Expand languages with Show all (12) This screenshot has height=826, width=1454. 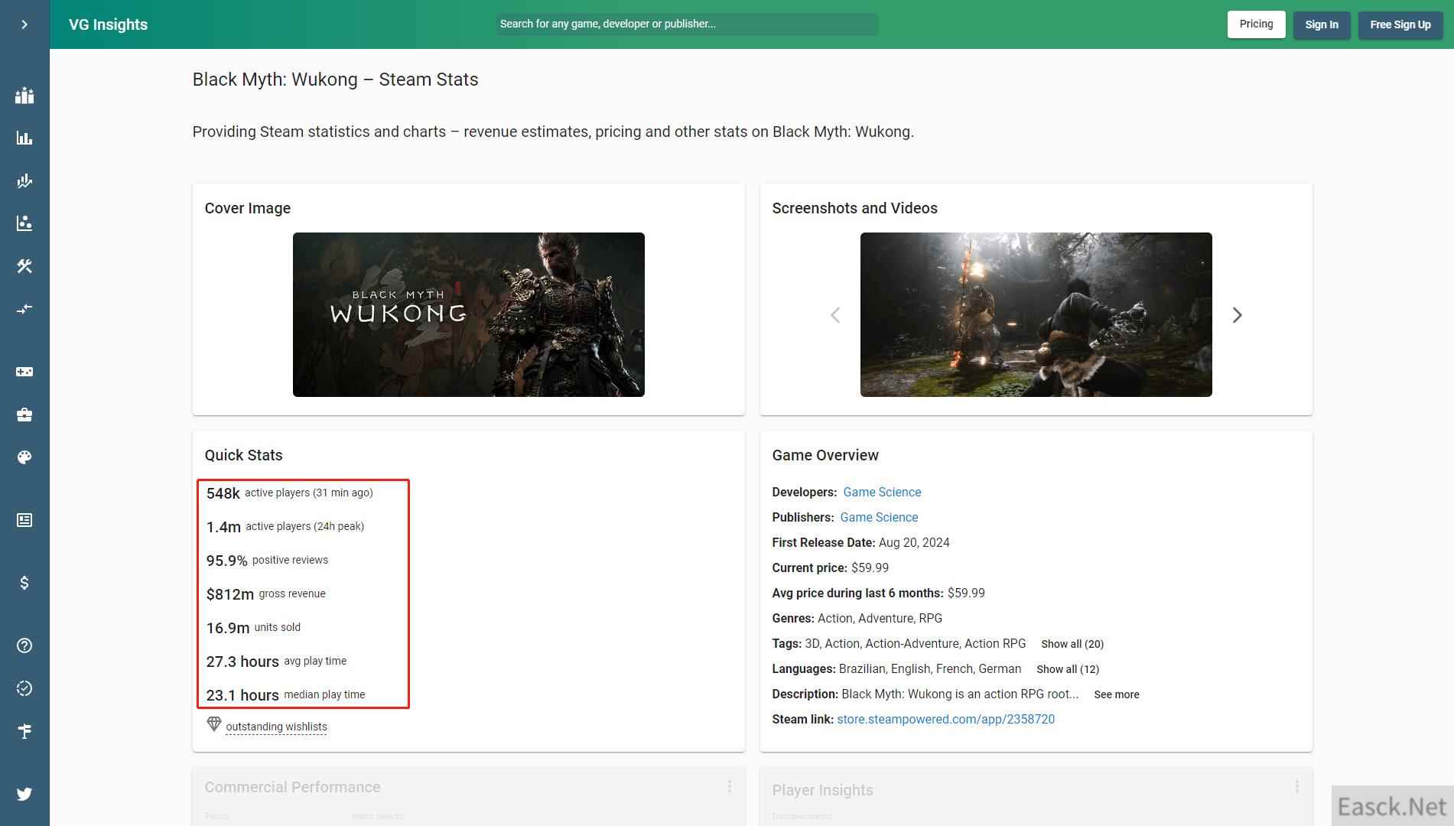tap(1068, 669)
